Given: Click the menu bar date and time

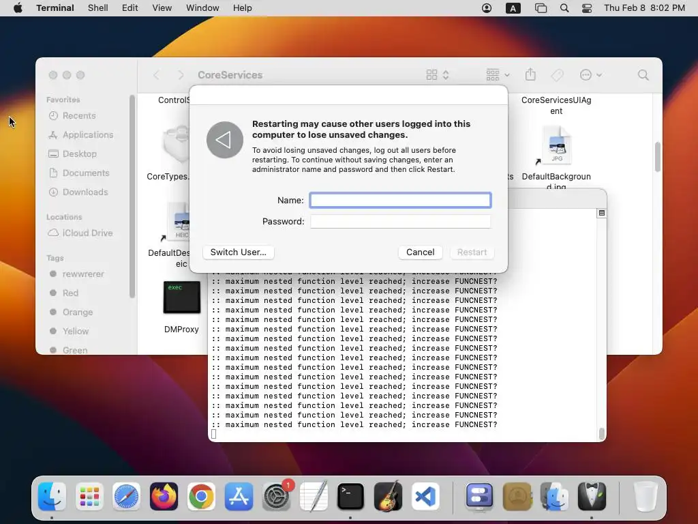Looking at the screenshot, I should click(644, 8).
